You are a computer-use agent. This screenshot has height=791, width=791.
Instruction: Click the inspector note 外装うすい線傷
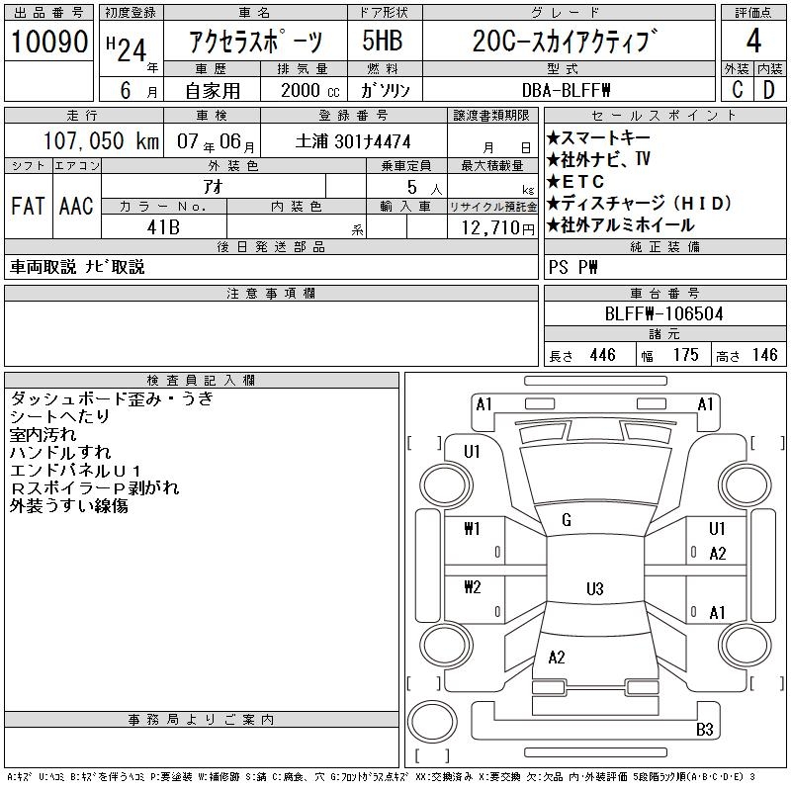[68, 505]
